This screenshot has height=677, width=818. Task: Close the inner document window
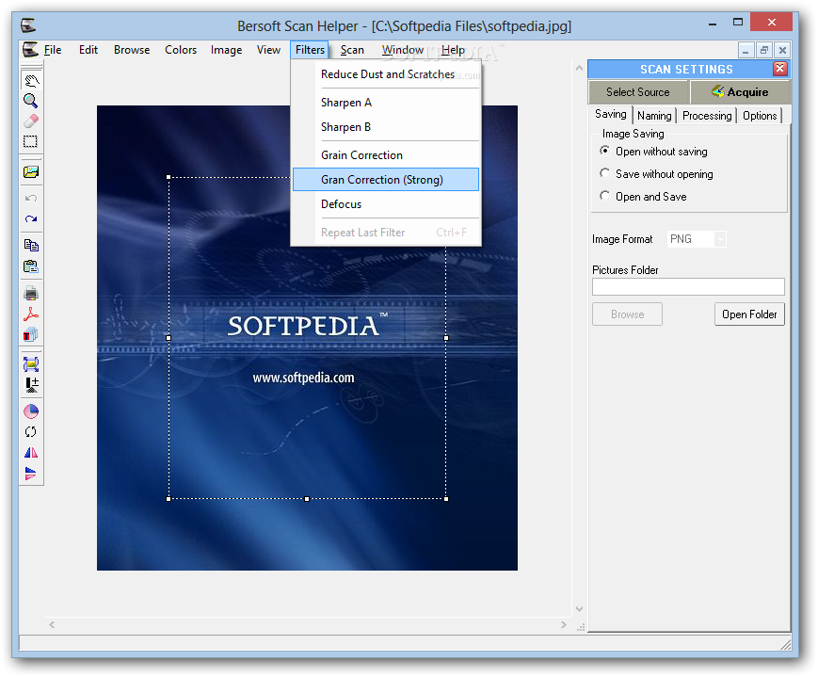(x=782, y=50)
